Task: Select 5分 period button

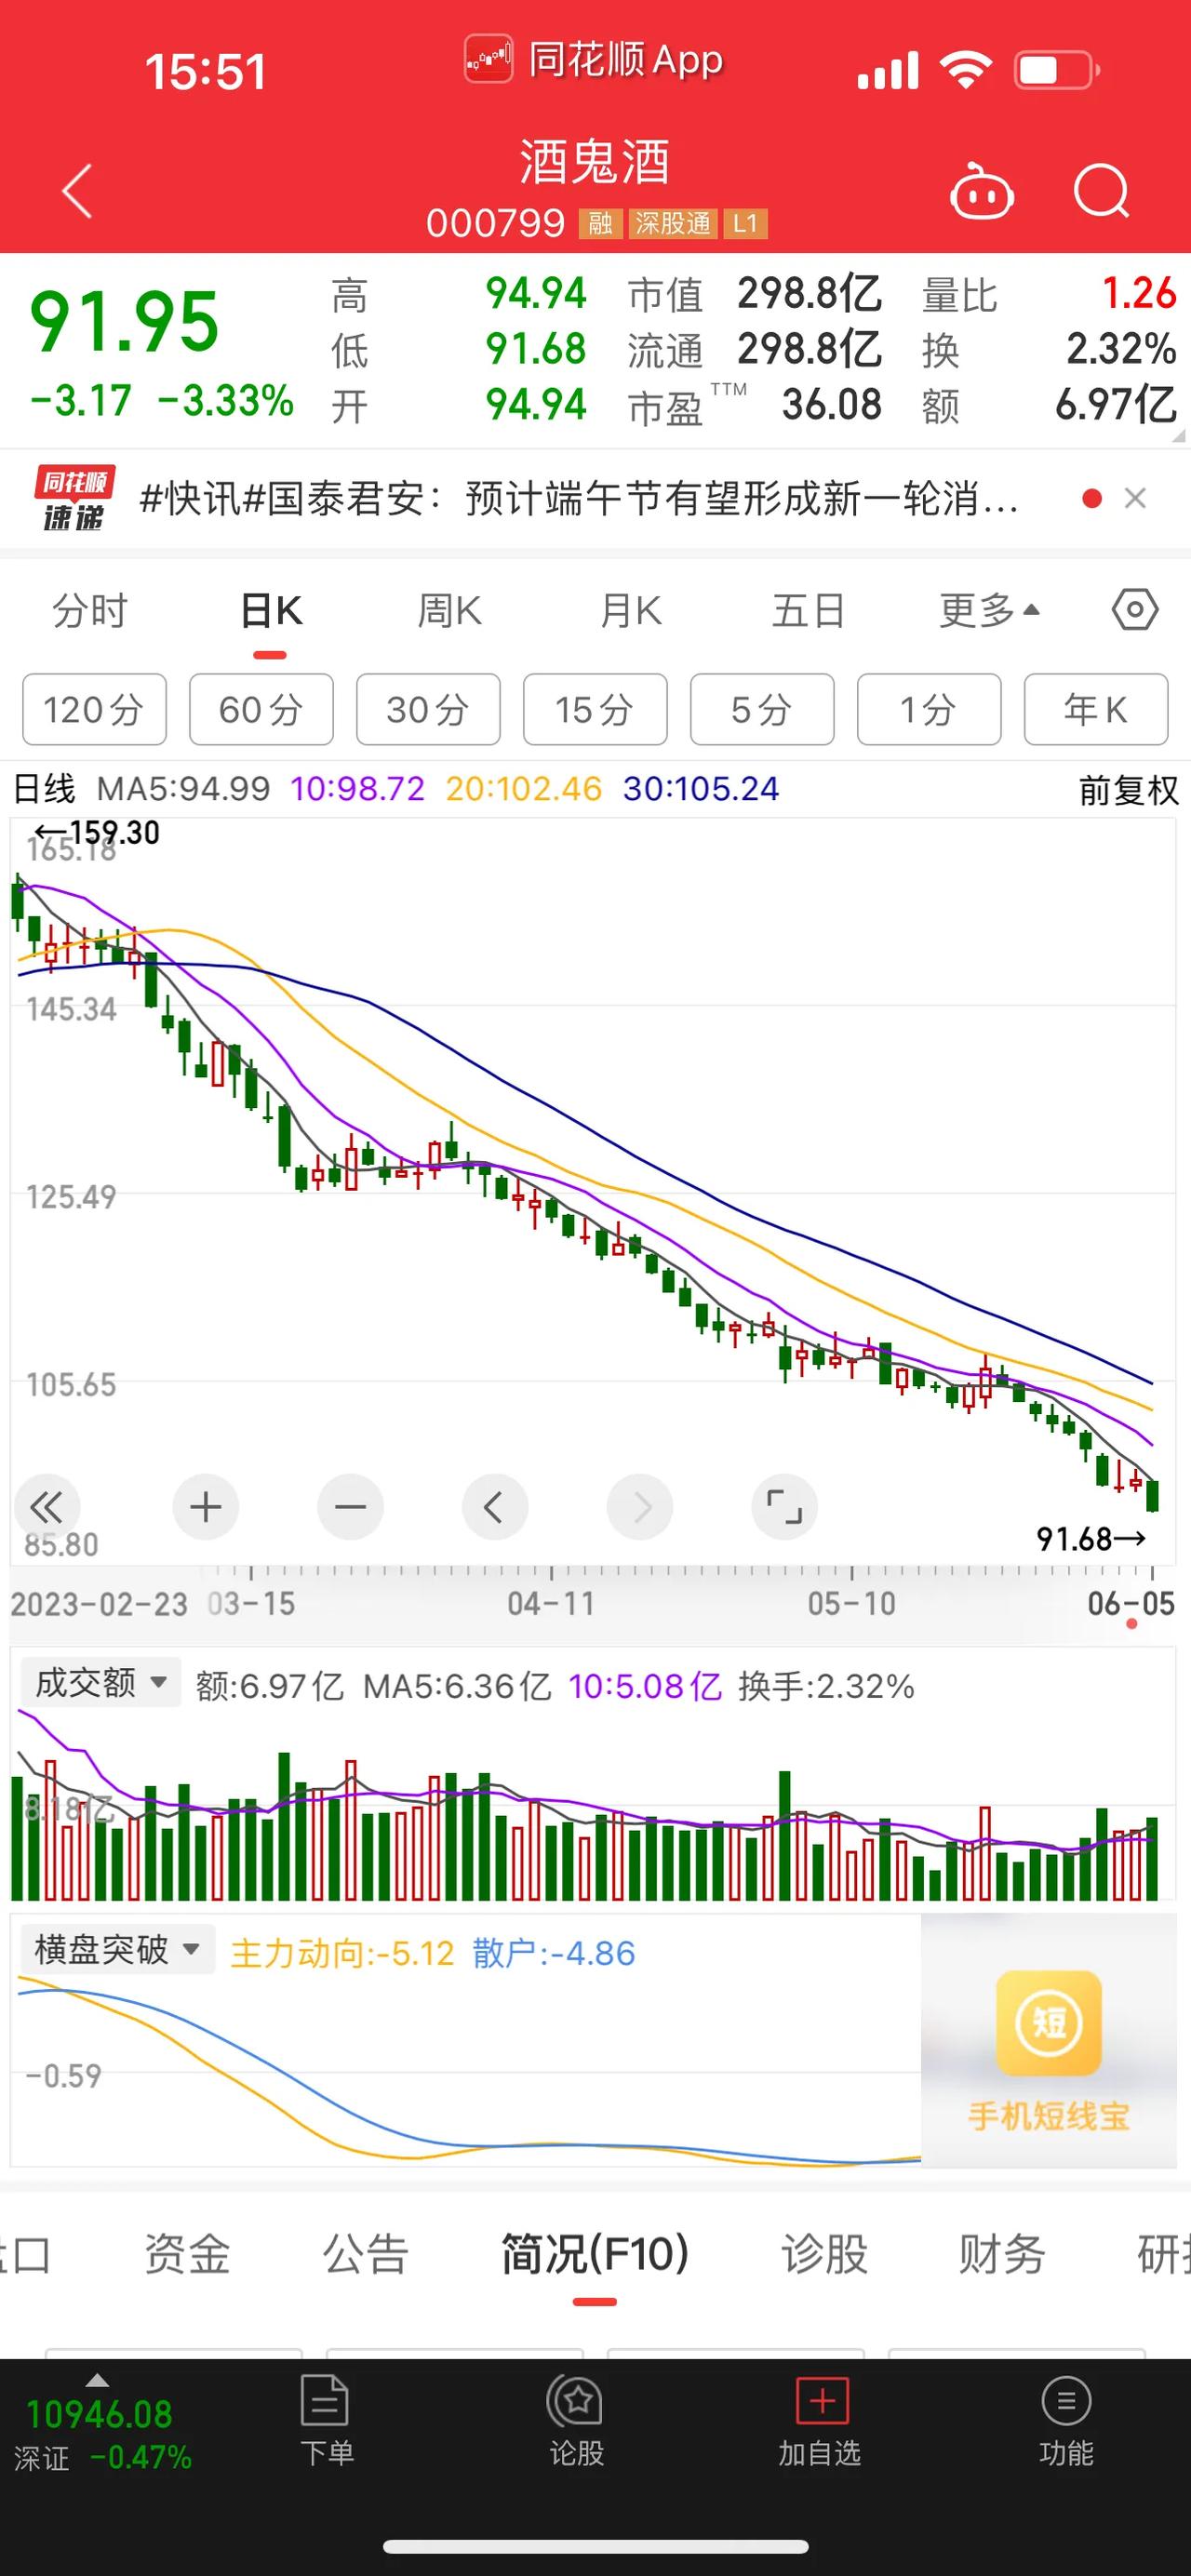Action: click(762, 709)
